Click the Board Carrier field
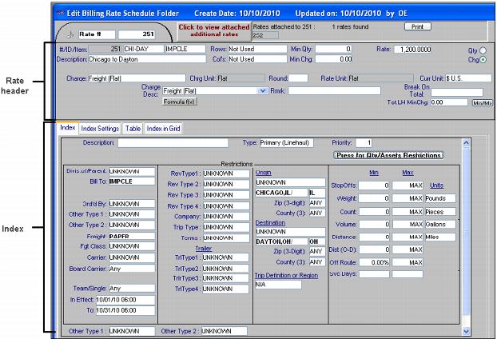Image resolution: width=497 pixels, height=339 pixels. pyautogui.click(x=132, y=269)
